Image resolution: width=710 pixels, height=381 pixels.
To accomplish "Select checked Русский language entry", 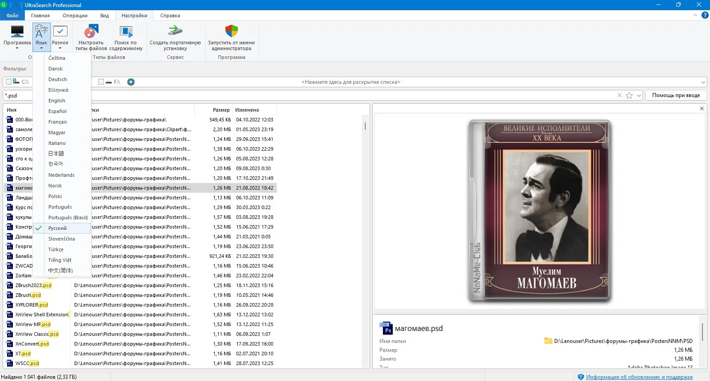I will (62, 228).
